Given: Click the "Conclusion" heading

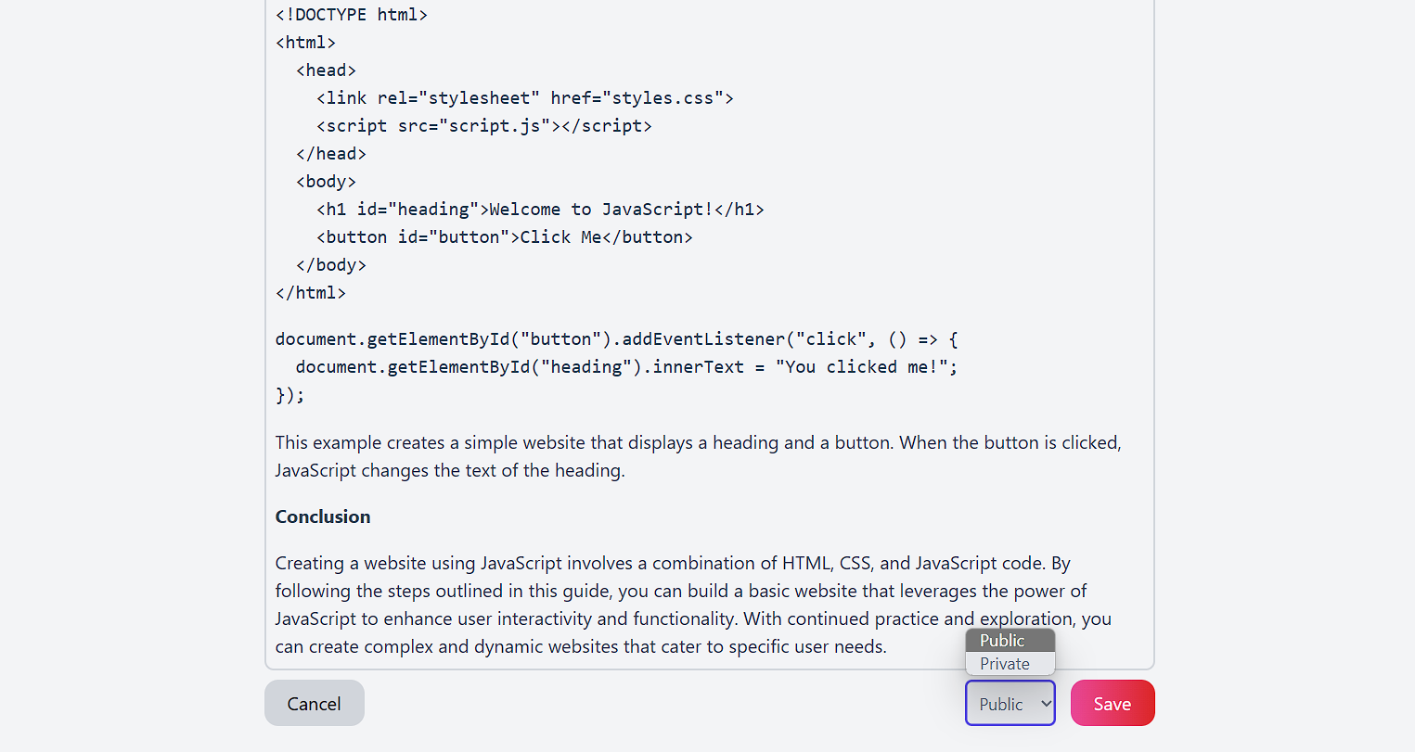Looking at the screenshot, I should 323,516.
